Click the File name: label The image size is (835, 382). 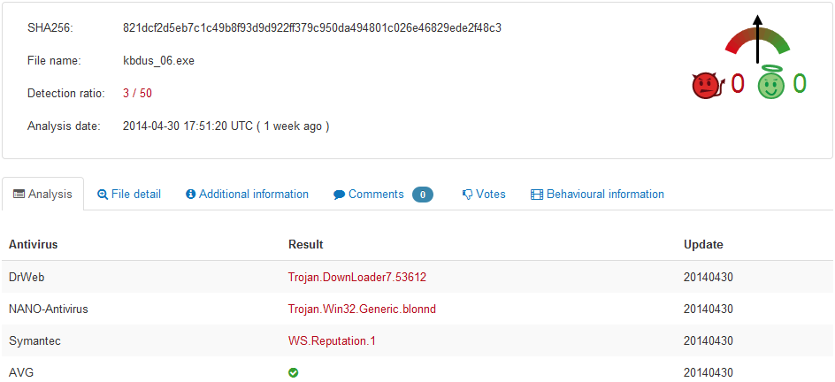pyautogui.click(x=54, y=61)
